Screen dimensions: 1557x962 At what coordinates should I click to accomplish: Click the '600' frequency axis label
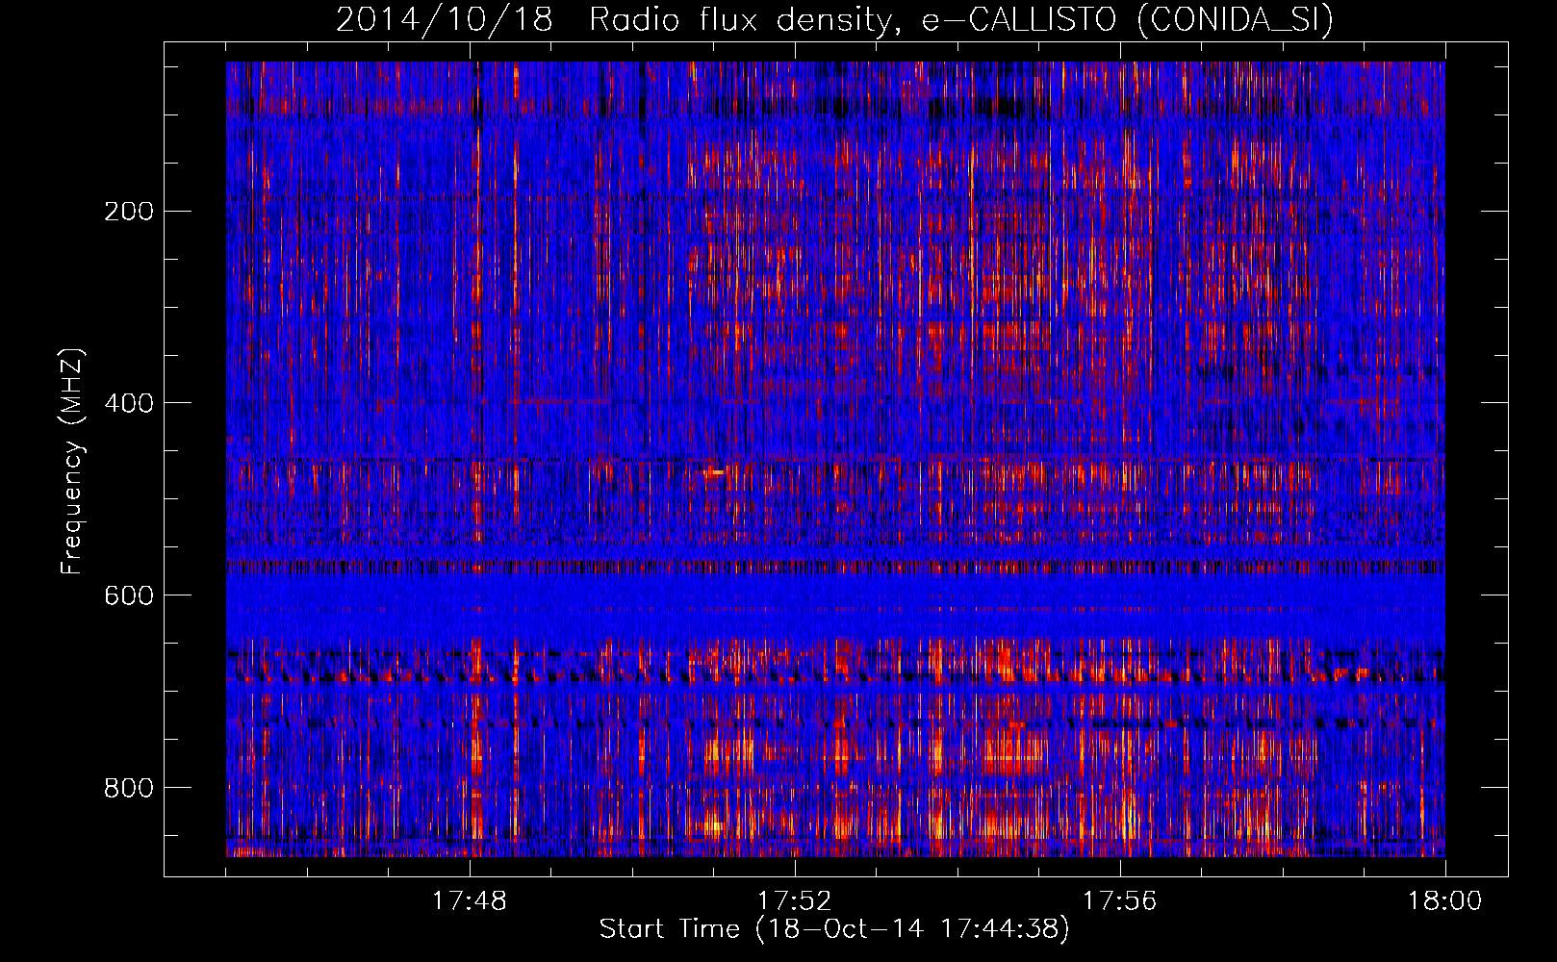(x=129, y=595)
